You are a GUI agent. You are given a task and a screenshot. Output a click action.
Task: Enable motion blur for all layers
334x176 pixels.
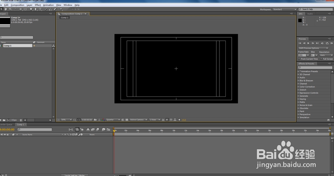pos(97,130)
